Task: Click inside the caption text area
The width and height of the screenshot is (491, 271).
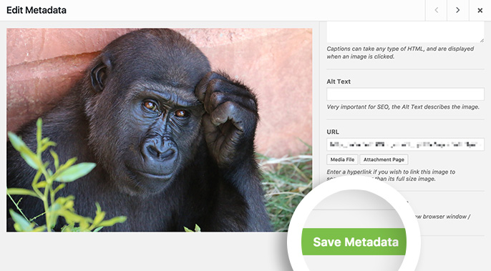Action: 405,32
